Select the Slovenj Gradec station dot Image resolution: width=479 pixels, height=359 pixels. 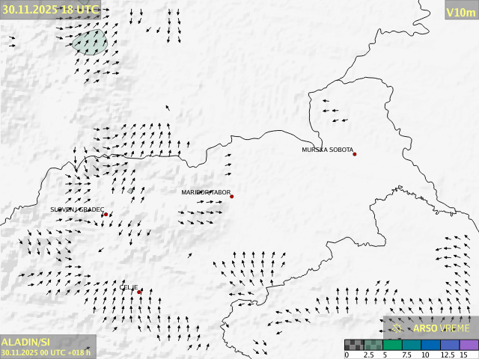click(x=106, y=215)
